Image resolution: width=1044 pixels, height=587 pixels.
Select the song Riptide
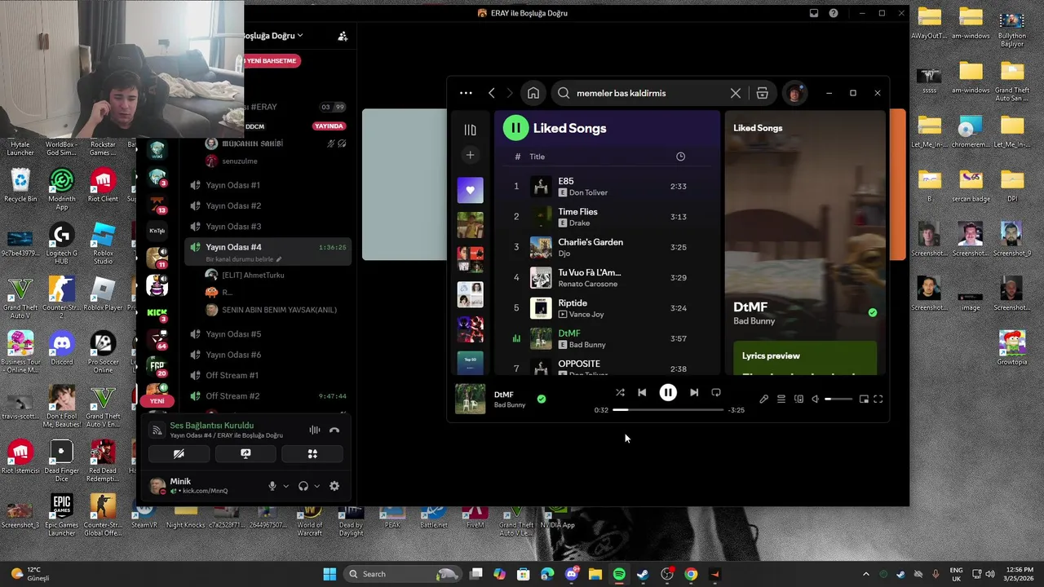pyautogui.click(x=573, y=303)
